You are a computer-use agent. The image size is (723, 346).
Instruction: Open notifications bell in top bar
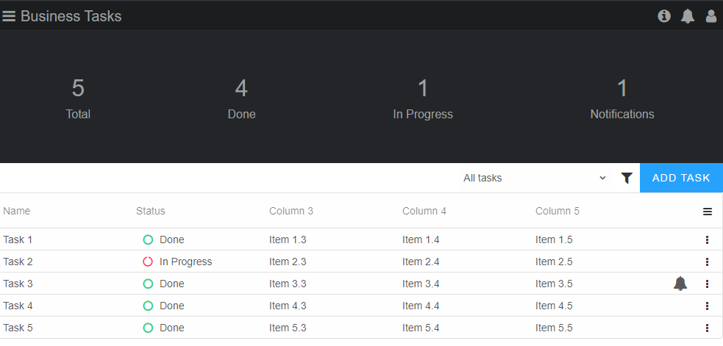(688, 16)
